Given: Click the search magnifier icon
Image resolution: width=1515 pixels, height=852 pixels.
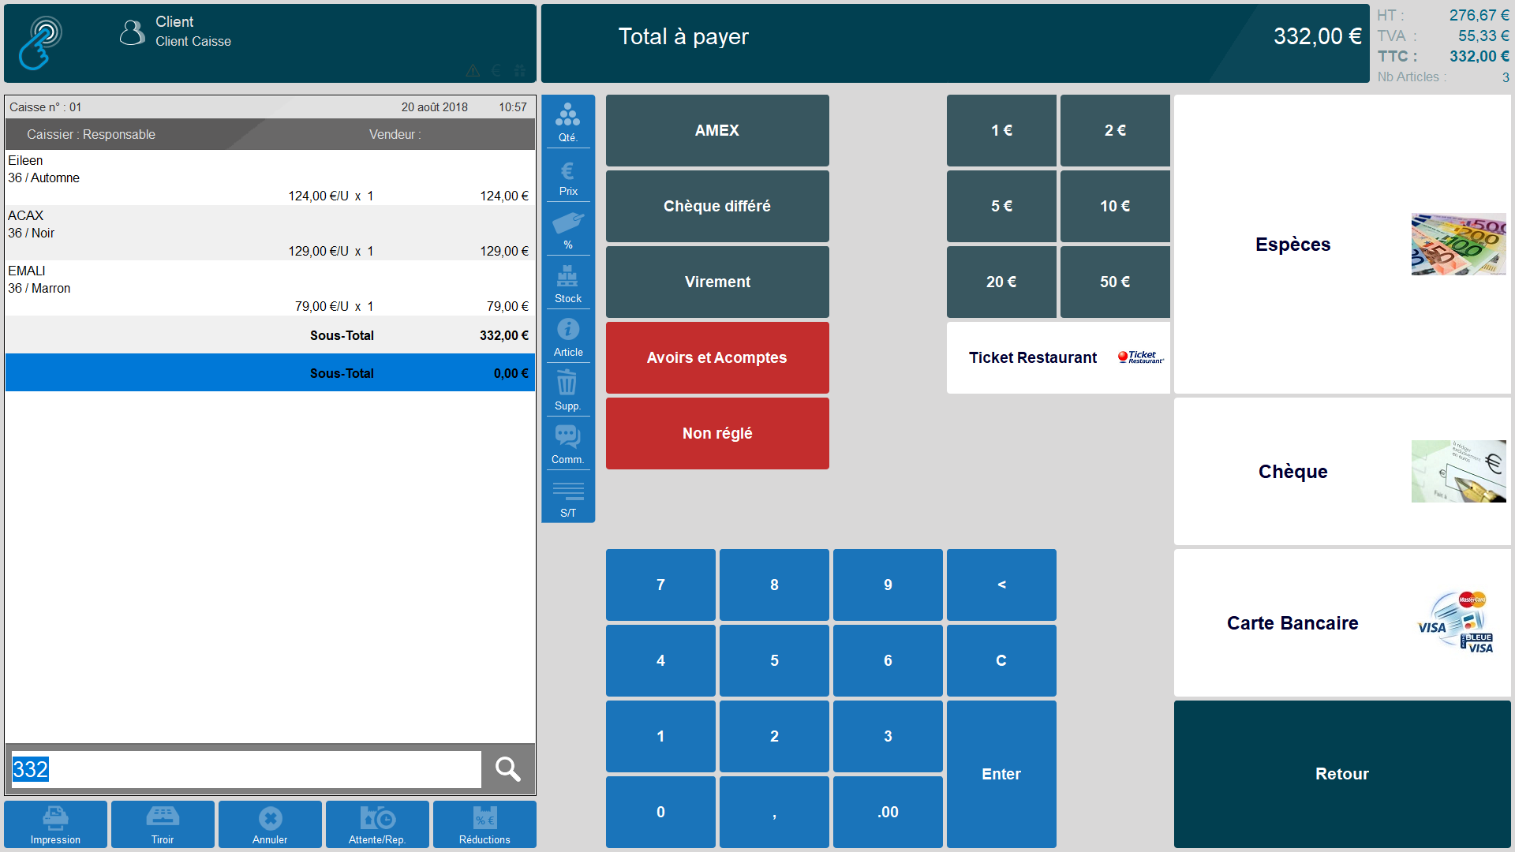Looking at the screenshot, I should (x=507, y=769).
